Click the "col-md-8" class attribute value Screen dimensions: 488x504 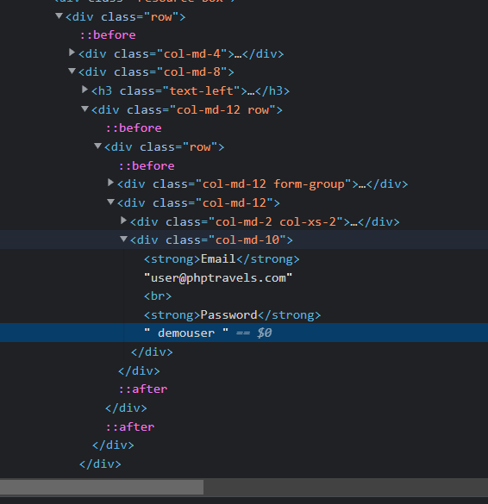pyautogui.click(x=192, y=72)
